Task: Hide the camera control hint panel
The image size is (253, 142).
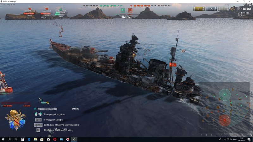Action: [75, 109]
